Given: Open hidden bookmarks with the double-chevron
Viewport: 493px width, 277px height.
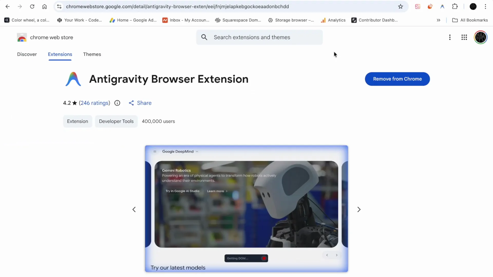Looking at the screenshot, I should [x=439, y=20].
